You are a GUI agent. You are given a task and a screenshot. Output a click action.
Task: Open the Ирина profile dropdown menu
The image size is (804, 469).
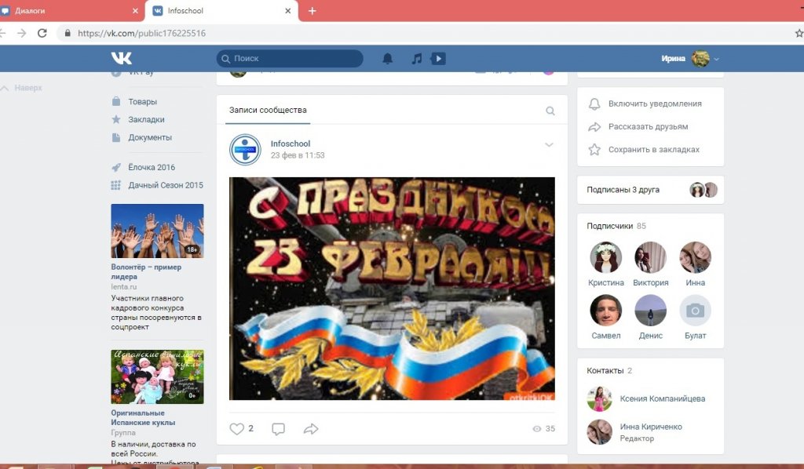(x=690, y=59)
